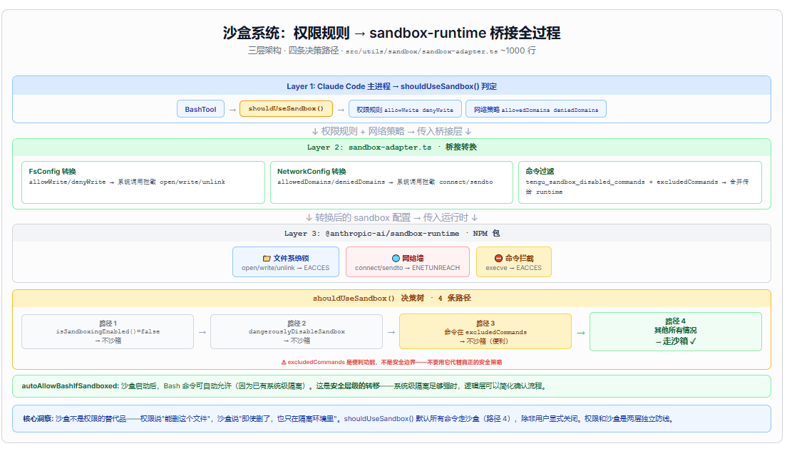Select the 路径 2 dangerouslyDisableSandbox box
The image size is (787, 451).
(296, 331)
